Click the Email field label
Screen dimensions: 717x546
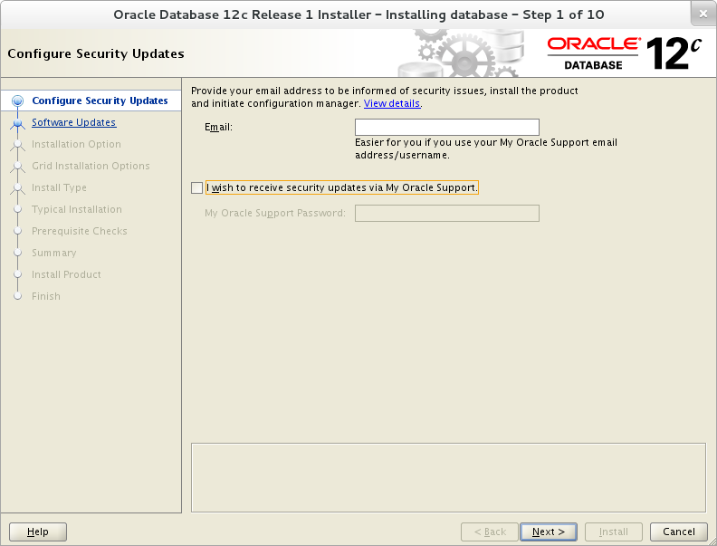click(218, 127)
